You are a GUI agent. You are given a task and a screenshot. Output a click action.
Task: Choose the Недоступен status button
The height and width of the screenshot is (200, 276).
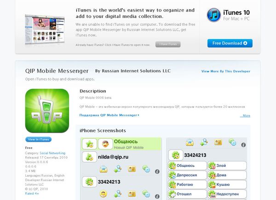coord(227,194)
